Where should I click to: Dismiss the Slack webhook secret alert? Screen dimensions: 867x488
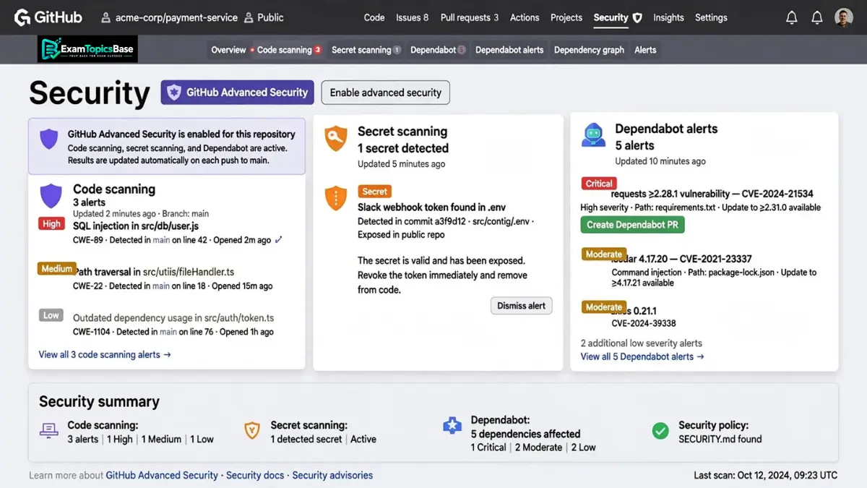[x=522, y=306]
